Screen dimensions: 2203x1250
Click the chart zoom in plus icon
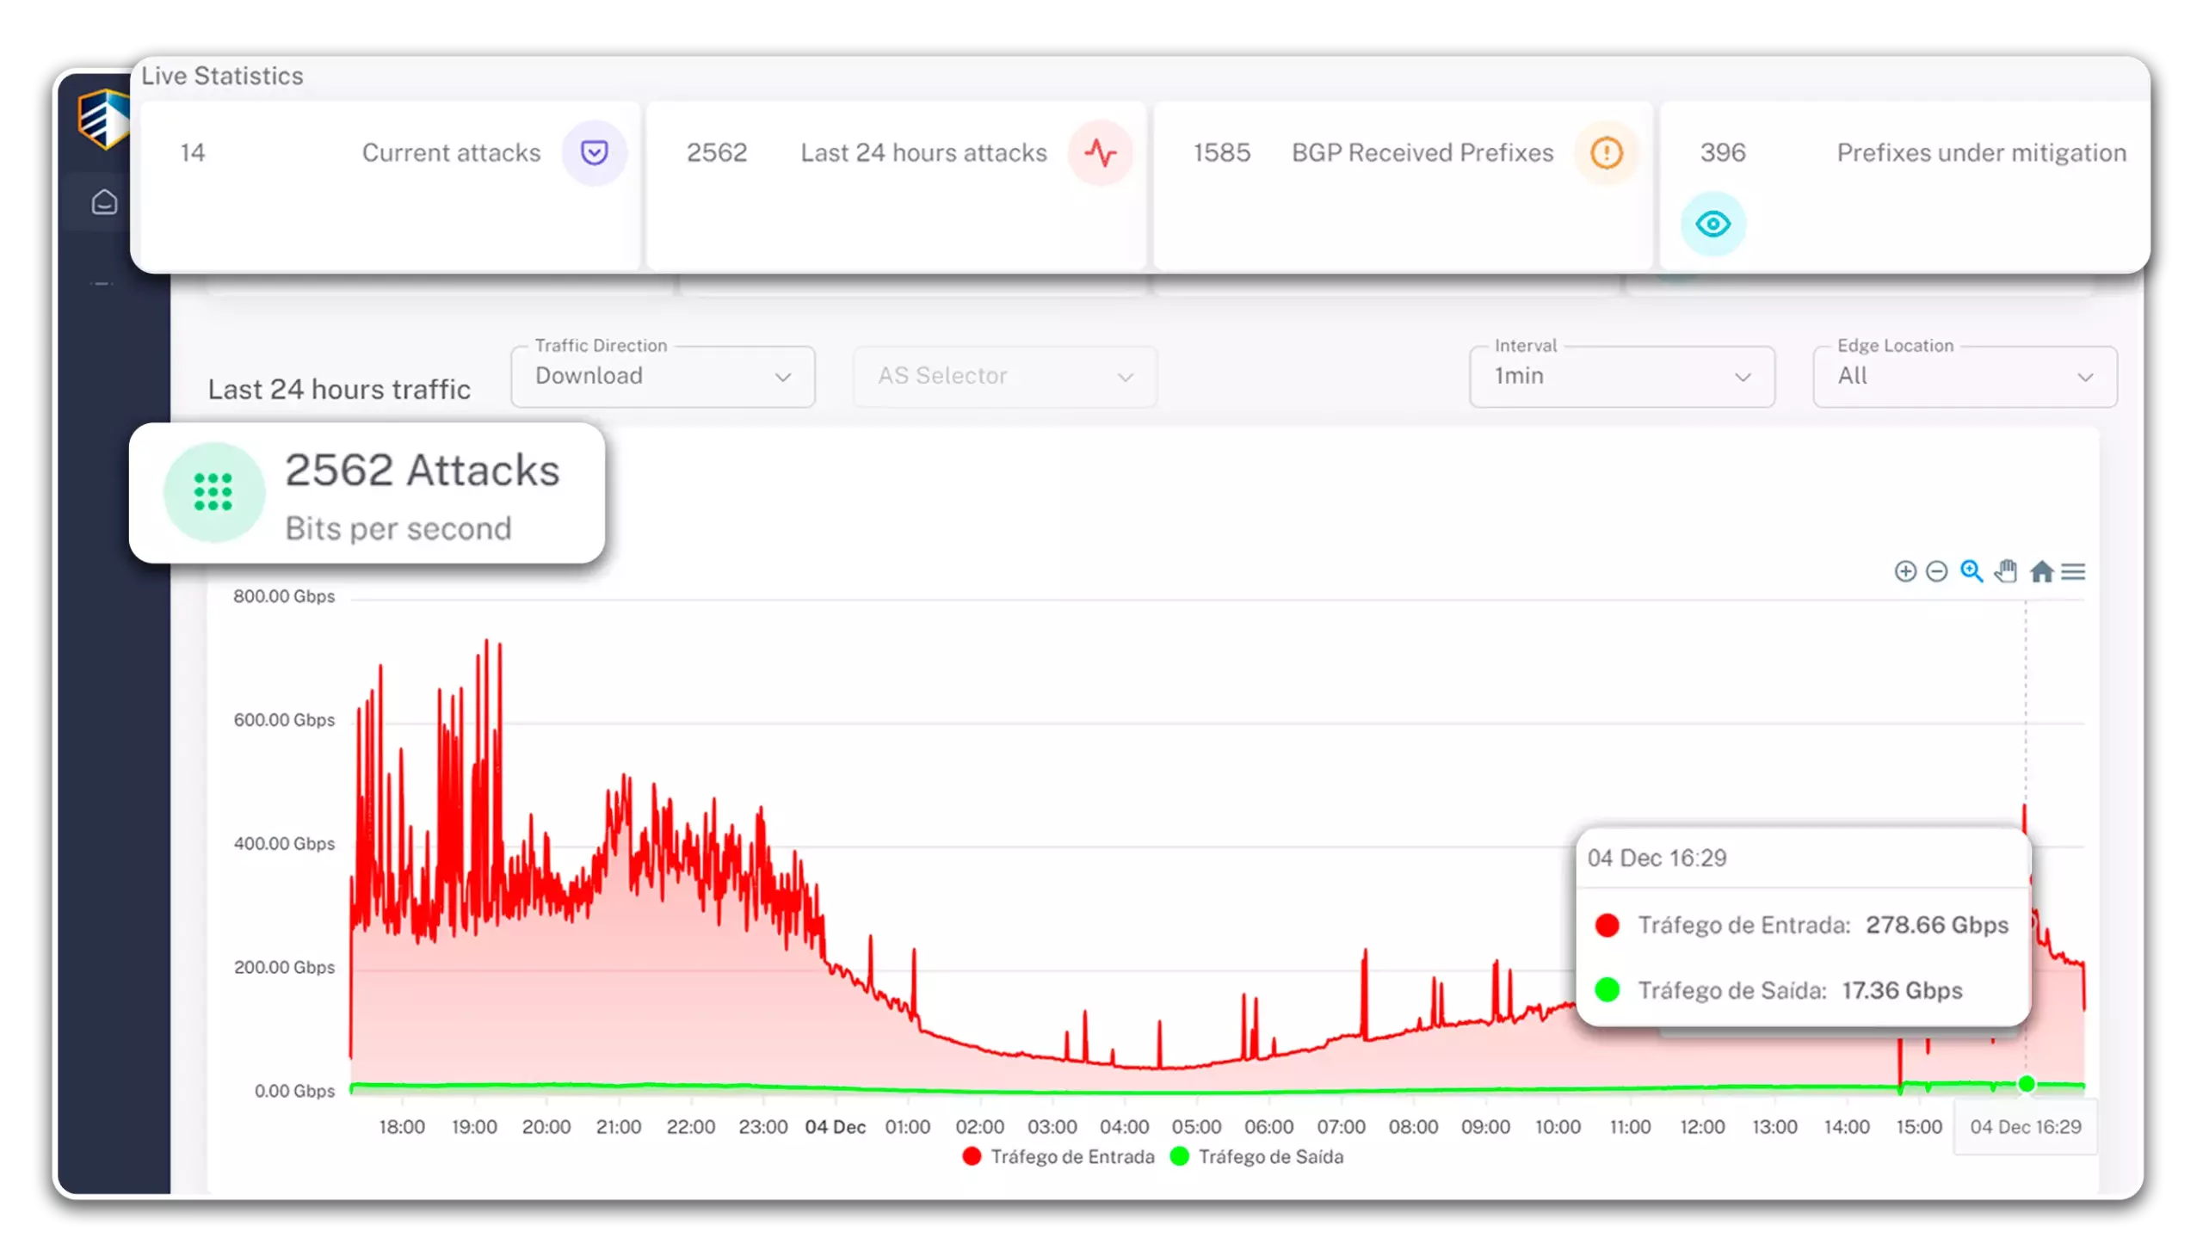pyautogui.click(x=1905, y=572)
